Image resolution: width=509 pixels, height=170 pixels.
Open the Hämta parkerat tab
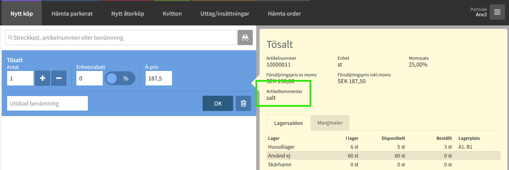[x=72, y=14]
